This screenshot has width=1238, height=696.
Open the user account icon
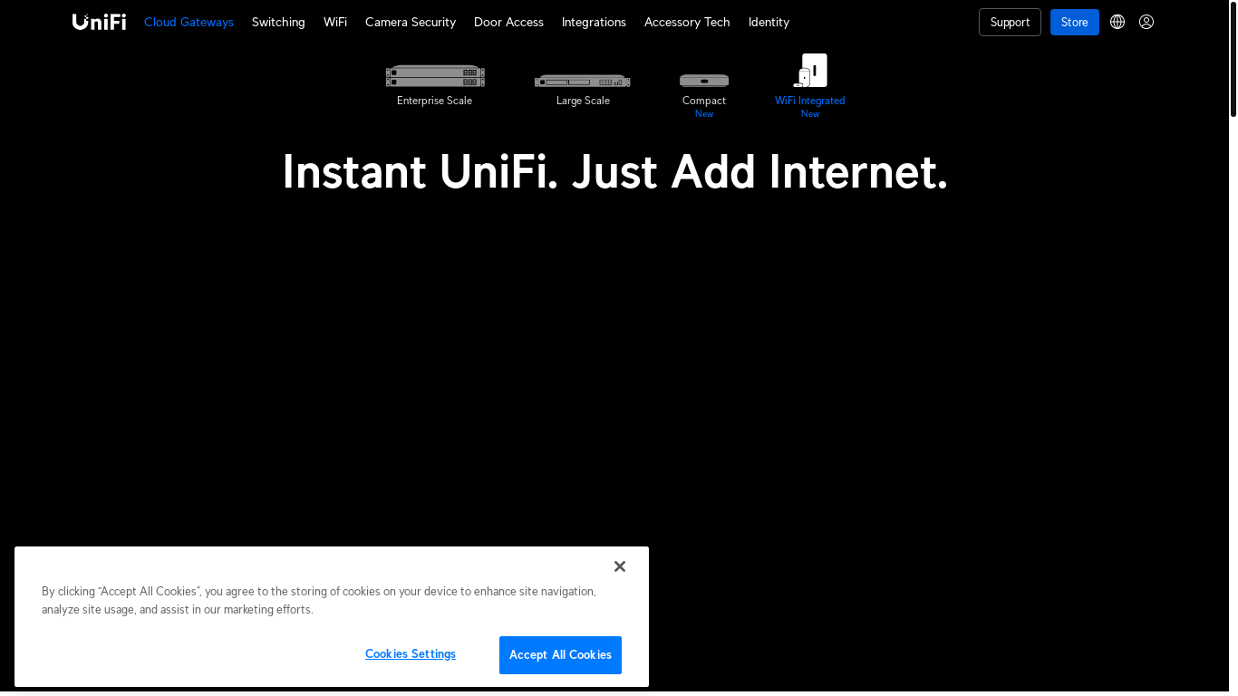pyautogui.click(x=1146, y=22)
